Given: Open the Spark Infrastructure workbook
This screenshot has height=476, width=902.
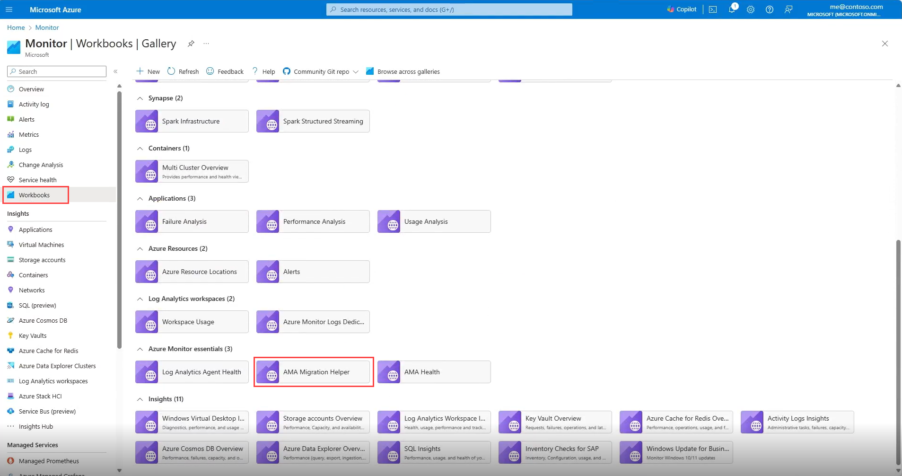Looking at the screenshot, I should coord(192,121).
